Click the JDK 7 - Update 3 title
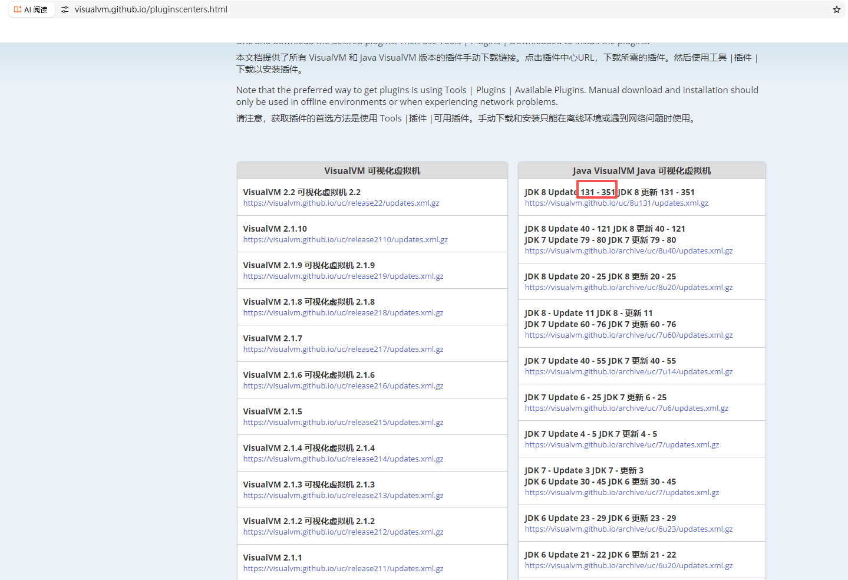The image size is (848, 580). [583, 470]
